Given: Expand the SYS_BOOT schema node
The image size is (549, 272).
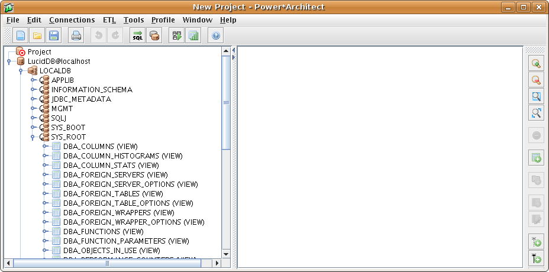Looking at the screenshot, I should coord(33,128).
